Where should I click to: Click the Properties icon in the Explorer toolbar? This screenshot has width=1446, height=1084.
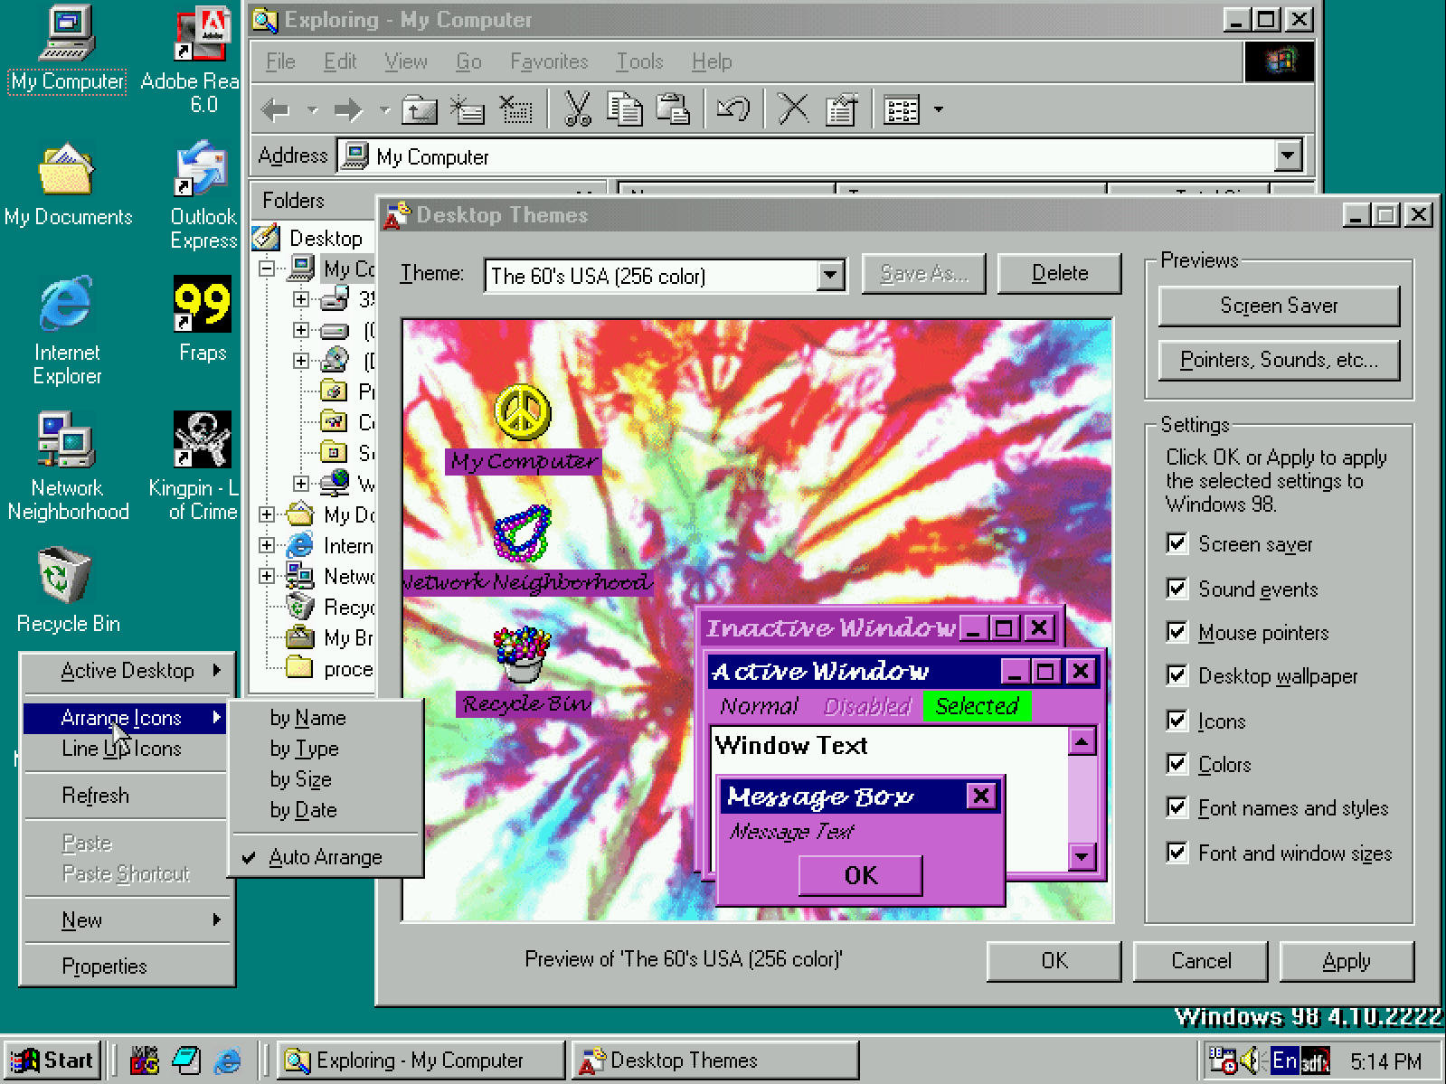pos(841,110)
